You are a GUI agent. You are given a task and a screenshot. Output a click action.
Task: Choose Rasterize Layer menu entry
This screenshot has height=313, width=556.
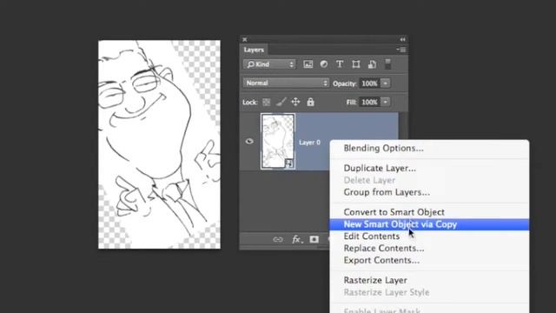(429, 280)
